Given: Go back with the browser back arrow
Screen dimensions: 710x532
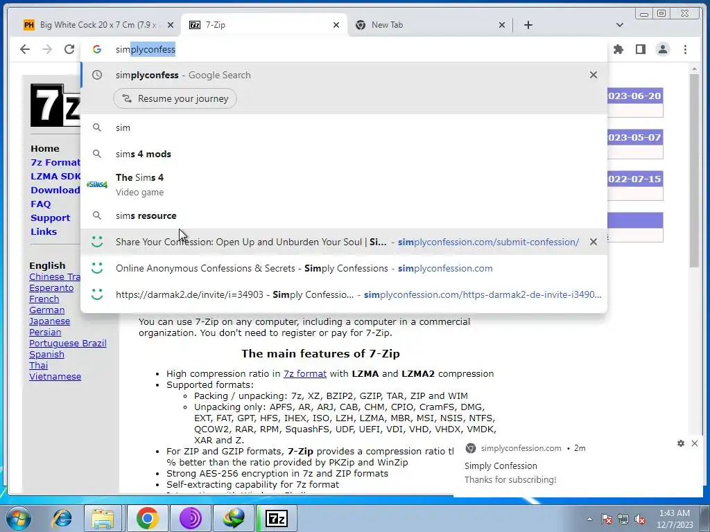Looking at the screenshot, I should click(x=25, y=49).
